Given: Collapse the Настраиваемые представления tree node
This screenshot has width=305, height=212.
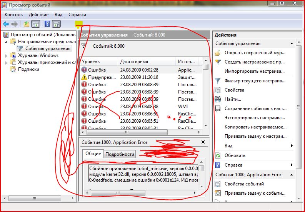Looking at the screenshot, I should pyautogui.click(x=6, y=42).
